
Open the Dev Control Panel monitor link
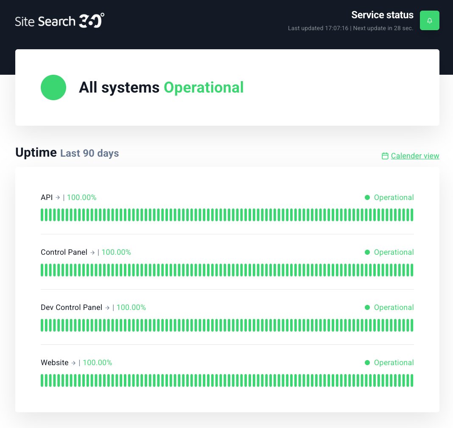pos(71,307)
